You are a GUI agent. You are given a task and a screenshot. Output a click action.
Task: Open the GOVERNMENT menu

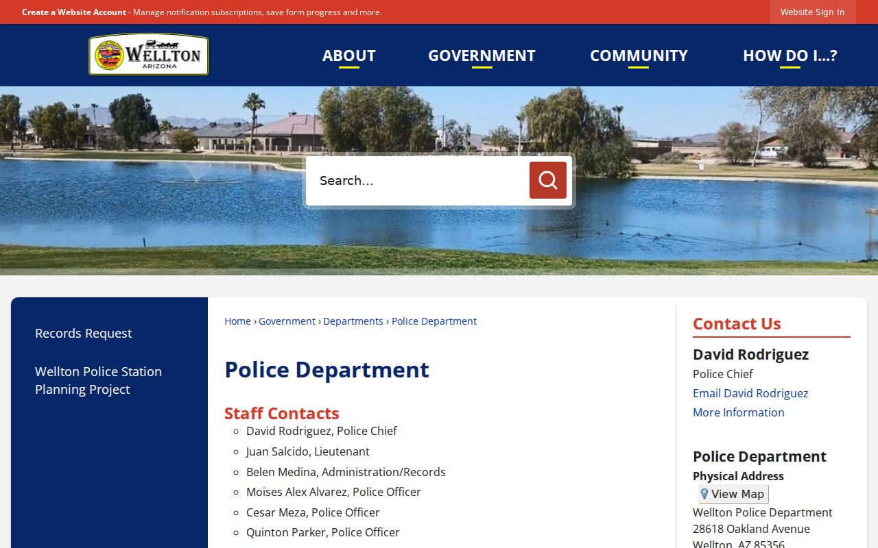(482, 55)
